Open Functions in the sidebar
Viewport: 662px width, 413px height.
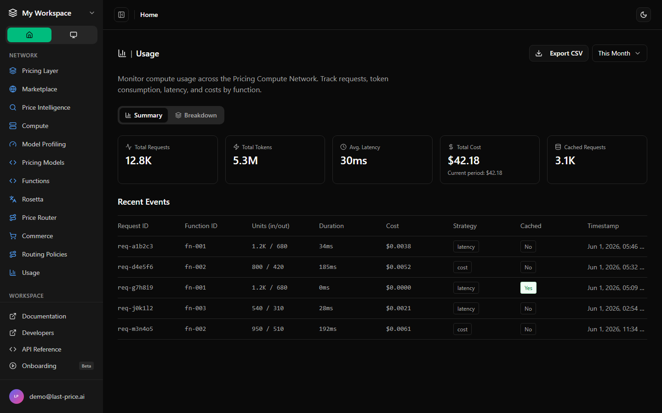click(x=51, y=181)
